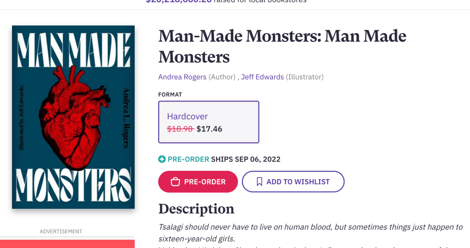
Task: Select the Hardcover format option
Action: [208, 122]
